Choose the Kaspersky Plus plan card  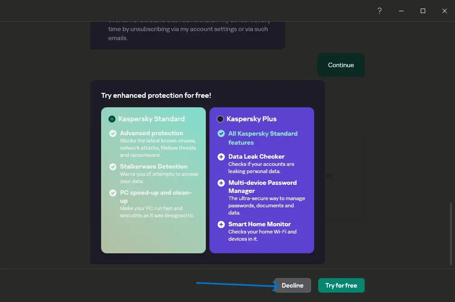(262, 180)
